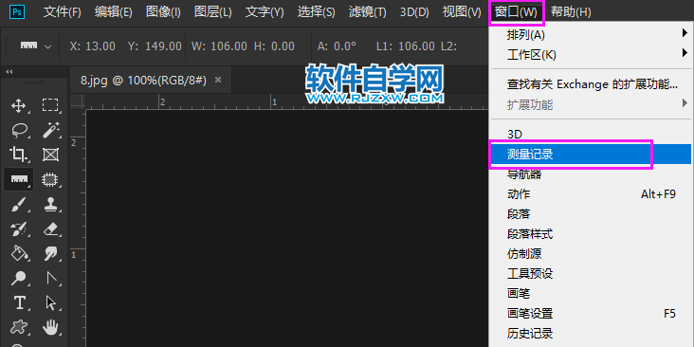
Task: Select the Rectangular Marquee tool
Action: [50, 105]
